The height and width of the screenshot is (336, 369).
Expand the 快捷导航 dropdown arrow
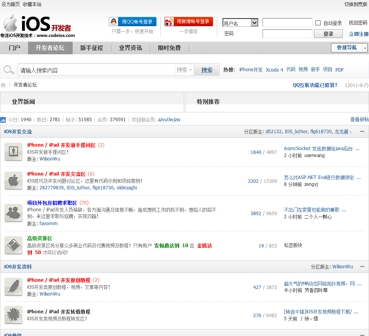tap(365, 48)
